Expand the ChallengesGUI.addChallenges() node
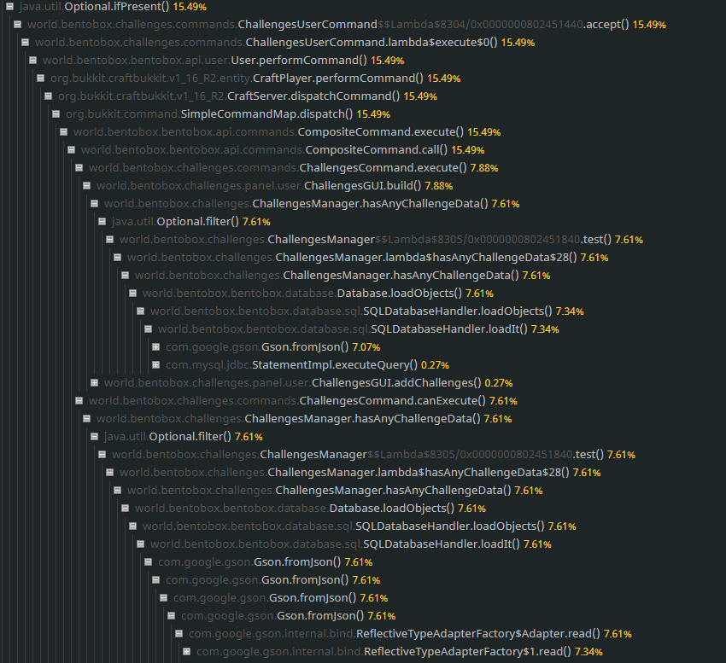Viewport: 726px width, 663px height. 95,382
